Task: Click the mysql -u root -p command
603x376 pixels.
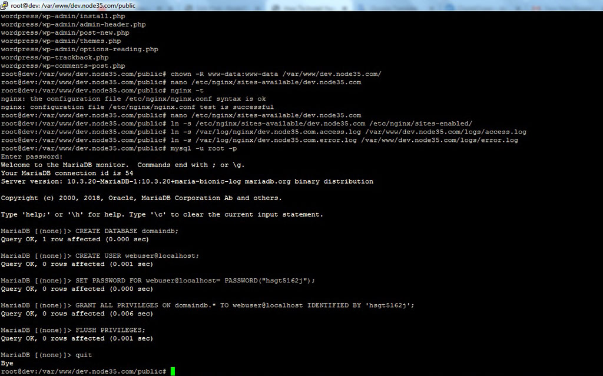Action: click(x=203, y=148)
